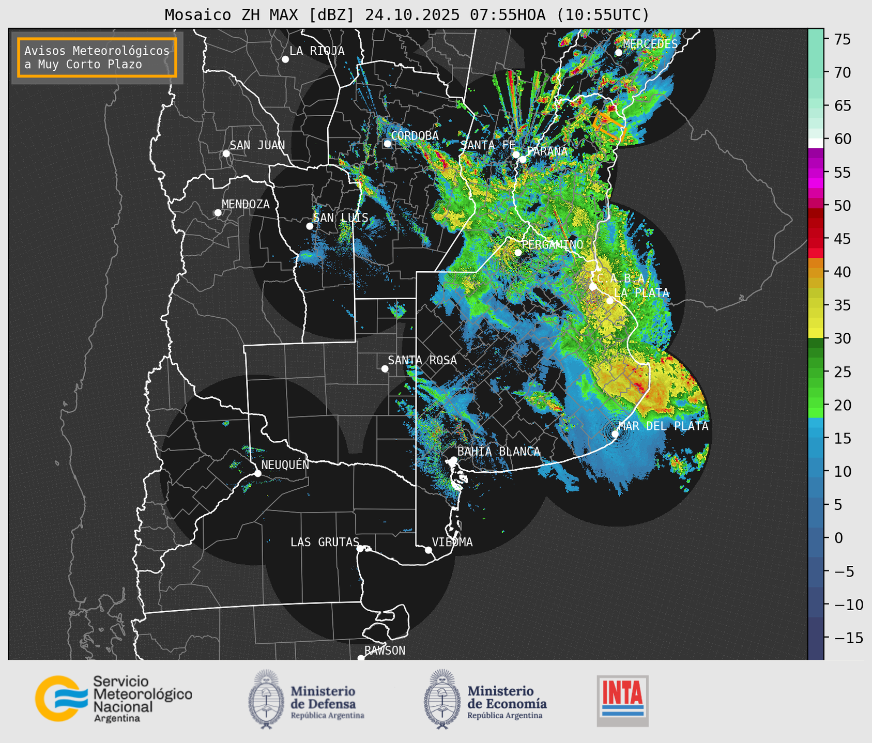Click the NEUQUÉN label text
The height and width of the screenshot is (743, 872).
click(x=285, y=465)
